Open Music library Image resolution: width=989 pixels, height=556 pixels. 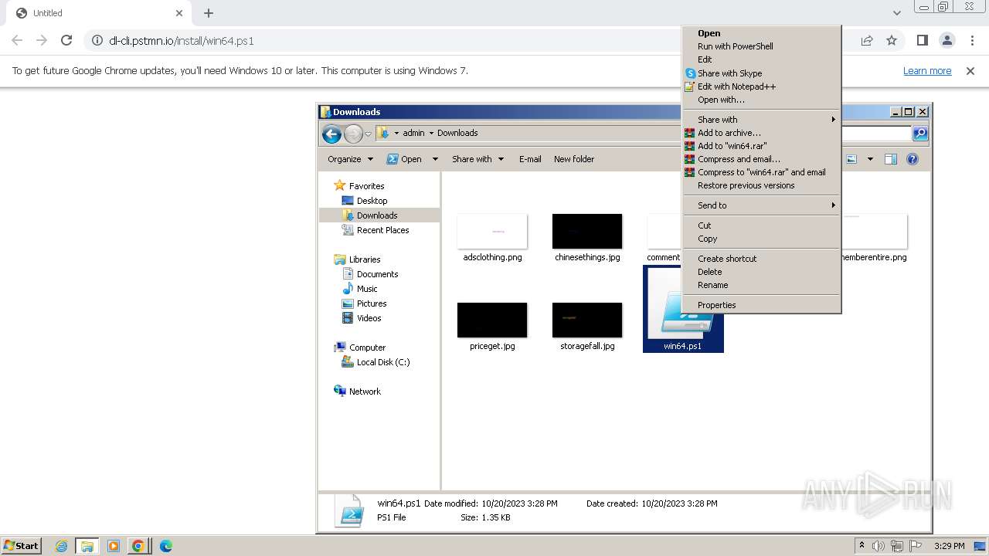(367, 289)
